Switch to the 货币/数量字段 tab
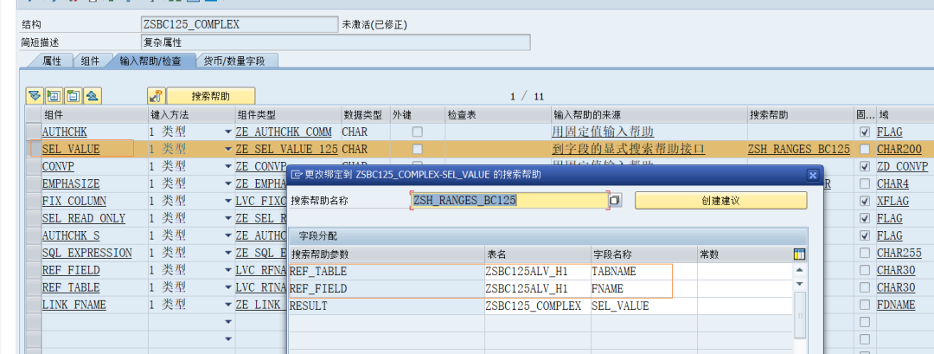 (234, 61)
